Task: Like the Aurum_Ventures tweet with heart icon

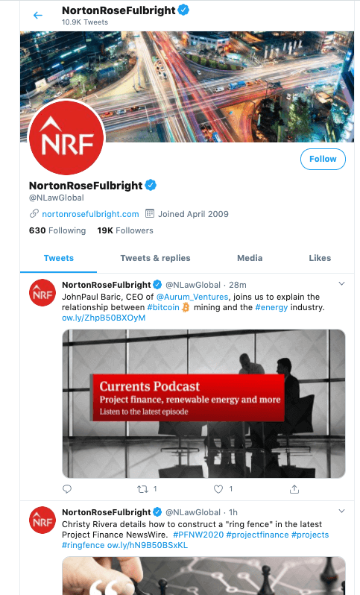Action: point(218,489)
